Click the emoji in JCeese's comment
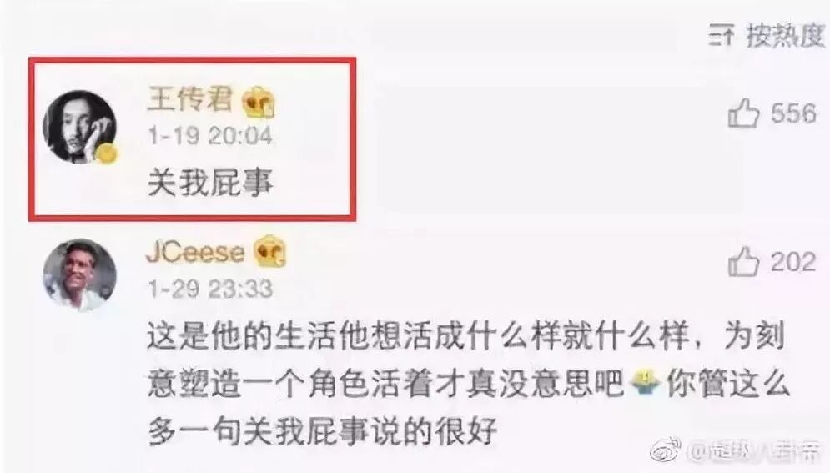This screenshot has width=830, height=473. [646, 382]
